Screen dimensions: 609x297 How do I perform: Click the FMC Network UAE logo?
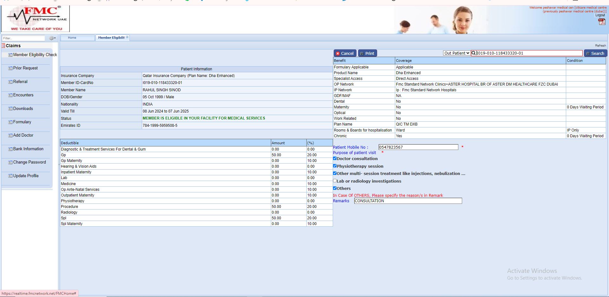(36, 19)
